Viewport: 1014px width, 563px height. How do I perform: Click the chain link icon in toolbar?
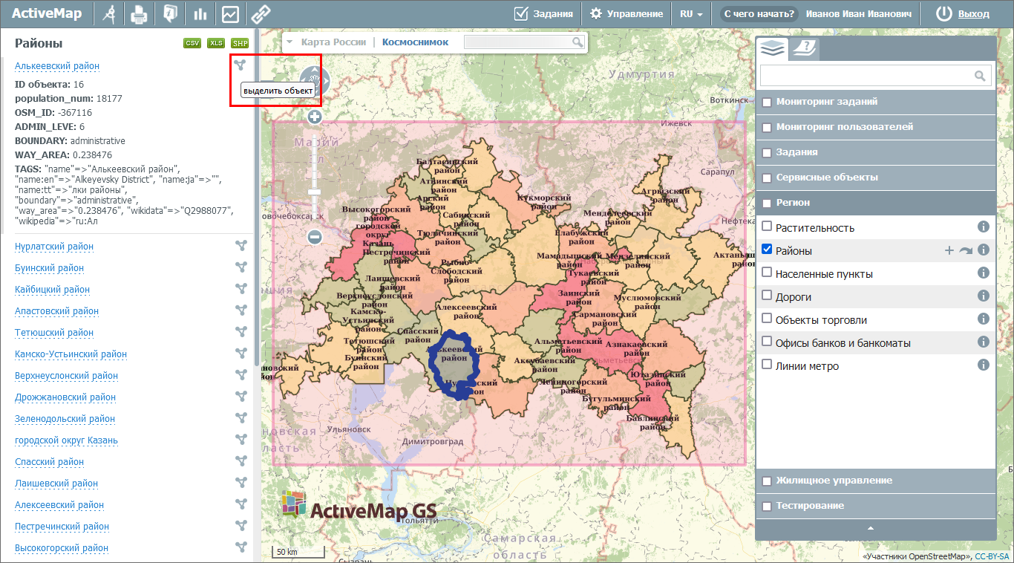[260, 13]
